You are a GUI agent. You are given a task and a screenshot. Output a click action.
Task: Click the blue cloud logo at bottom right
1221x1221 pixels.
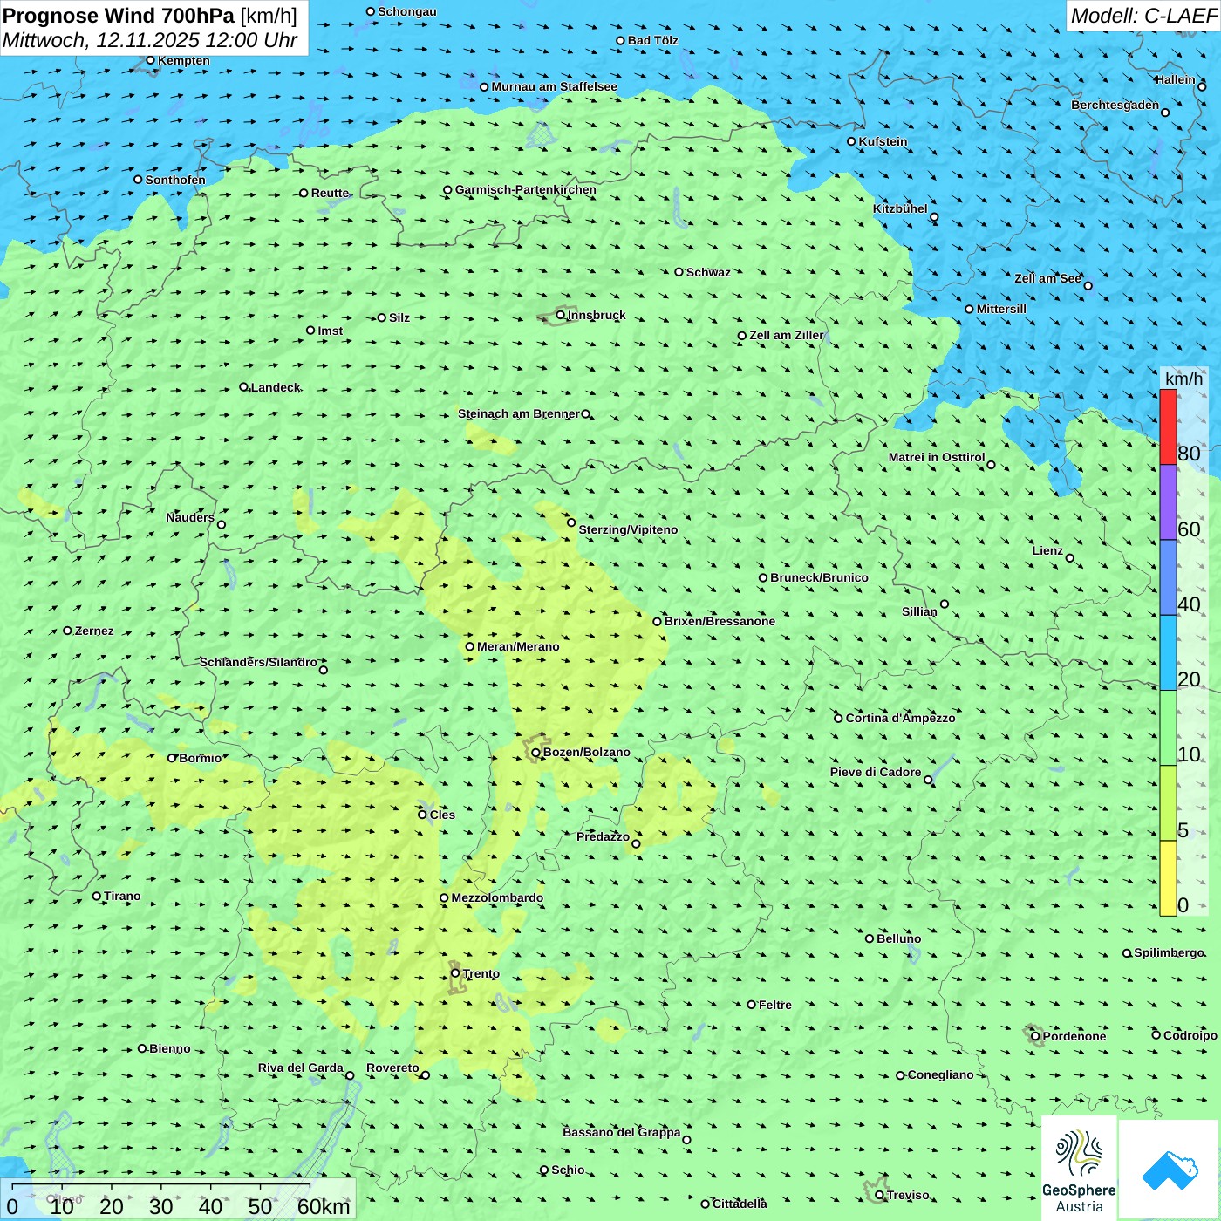tap(1169, 1170)
